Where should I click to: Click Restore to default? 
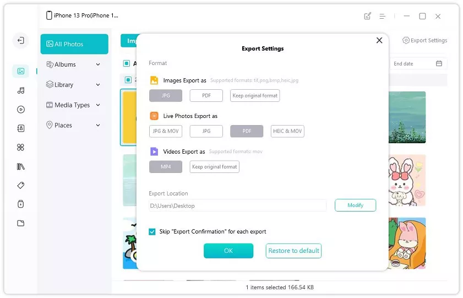293,251
